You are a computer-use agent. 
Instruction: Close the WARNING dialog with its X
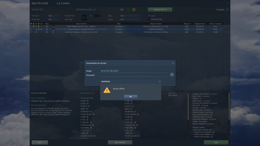pyautogui.click(x=160, y=82)
